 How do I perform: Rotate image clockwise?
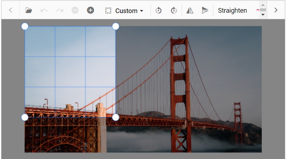(174, 11)
